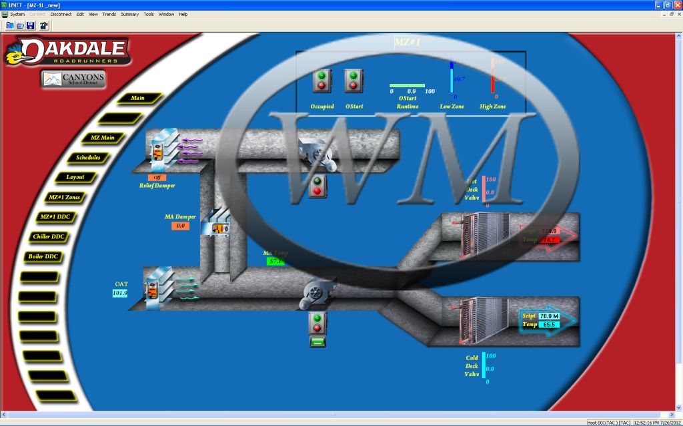Open the Schedules page
Image resolution: width=683 pixels, height=426 pixels.
click(89, 158)
